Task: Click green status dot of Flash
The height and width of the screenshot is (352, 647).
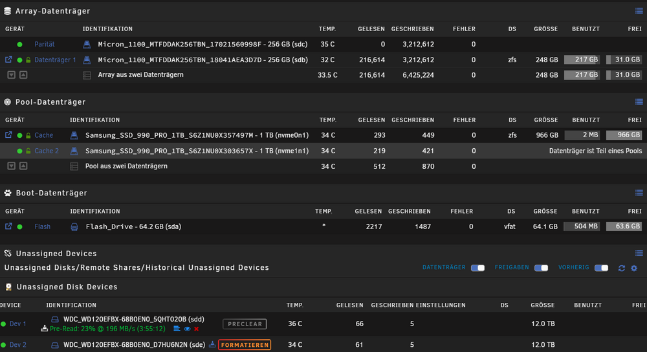Action: click(x=19, y=226)
